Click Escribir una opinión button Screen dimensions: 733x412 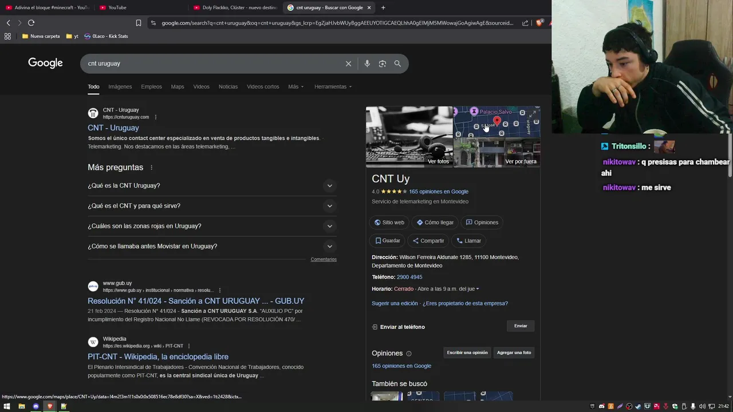pyautogui.click(x=467, y=352)
